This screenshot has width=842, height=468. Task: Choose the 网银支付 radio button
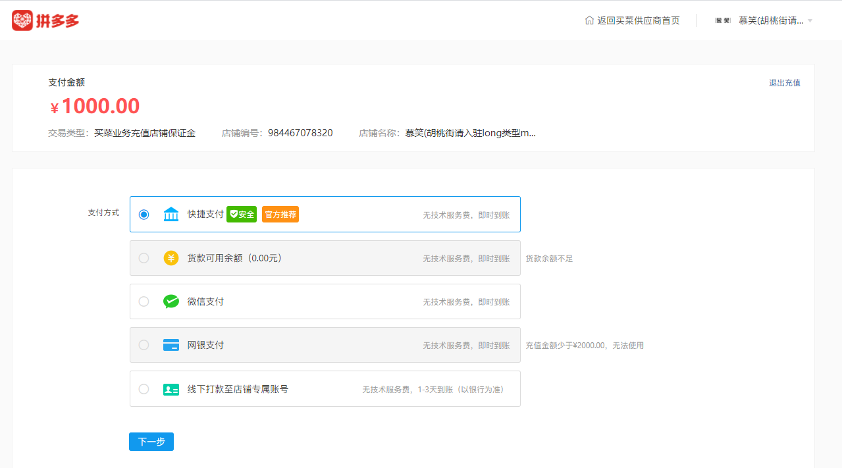144,345
